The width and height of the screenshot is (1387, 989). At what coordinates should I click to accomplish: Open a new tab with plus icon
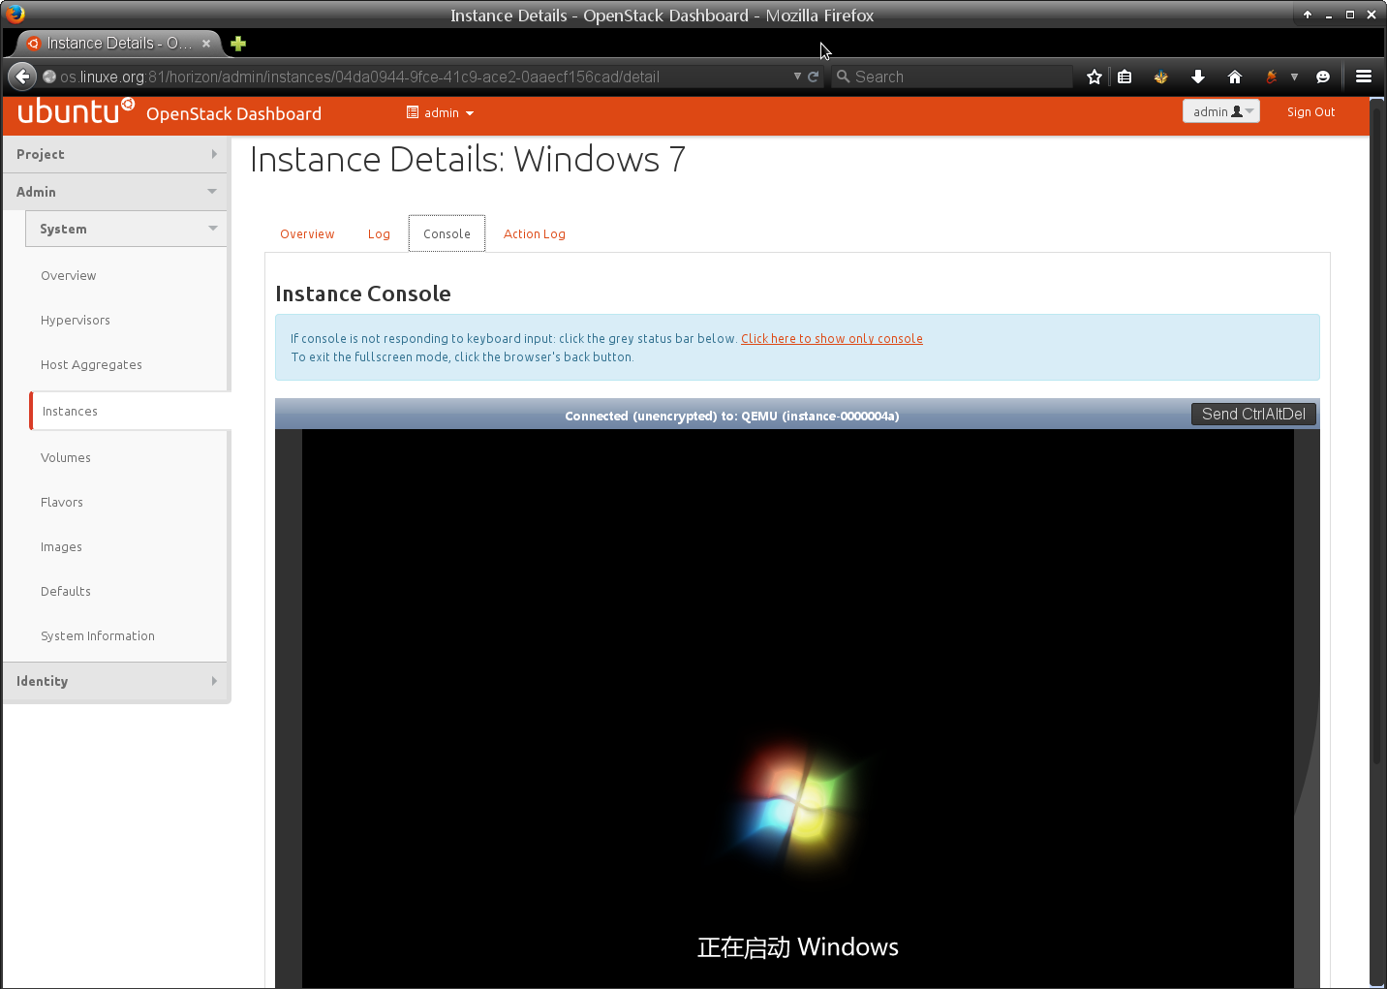(x=238, y=44)
